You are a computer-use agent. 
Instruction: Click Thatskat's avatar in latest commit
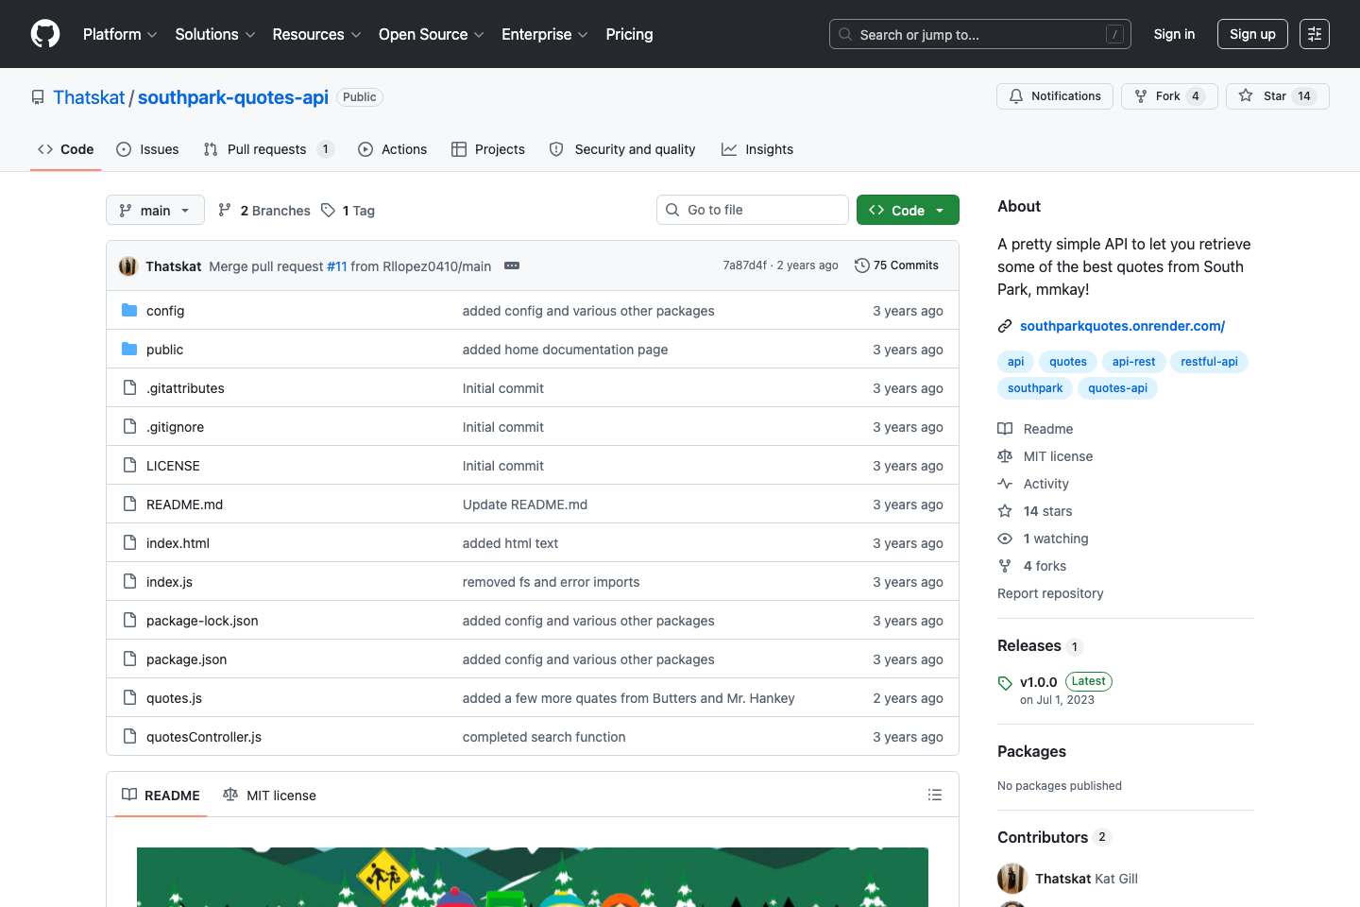128,266
